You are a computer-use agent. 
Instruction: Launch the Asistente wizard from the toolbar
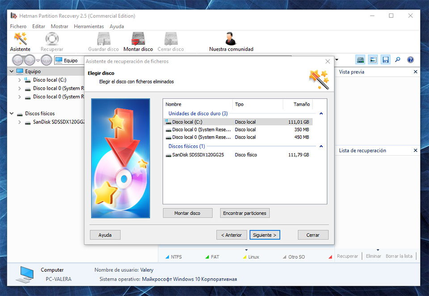click(x=20, y=42)
